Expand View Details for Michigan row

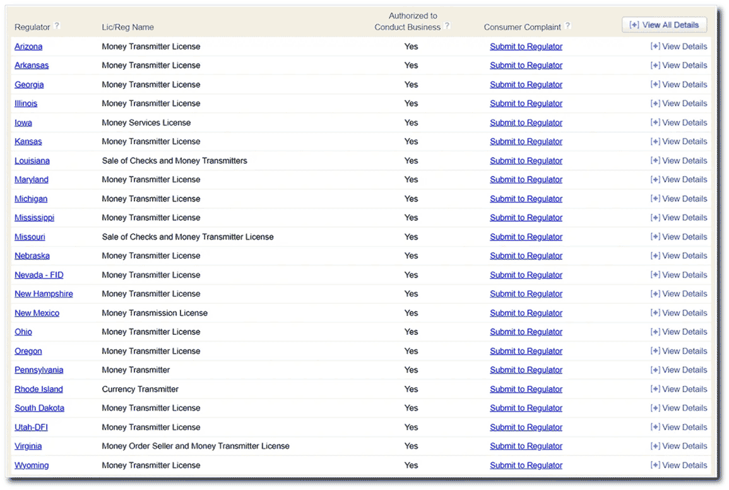679,199
